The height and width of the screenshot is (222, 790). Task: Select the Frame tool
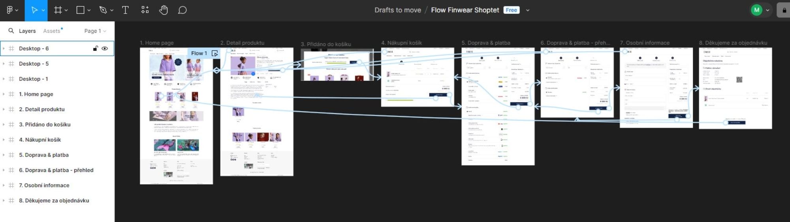tap(58, 10)
